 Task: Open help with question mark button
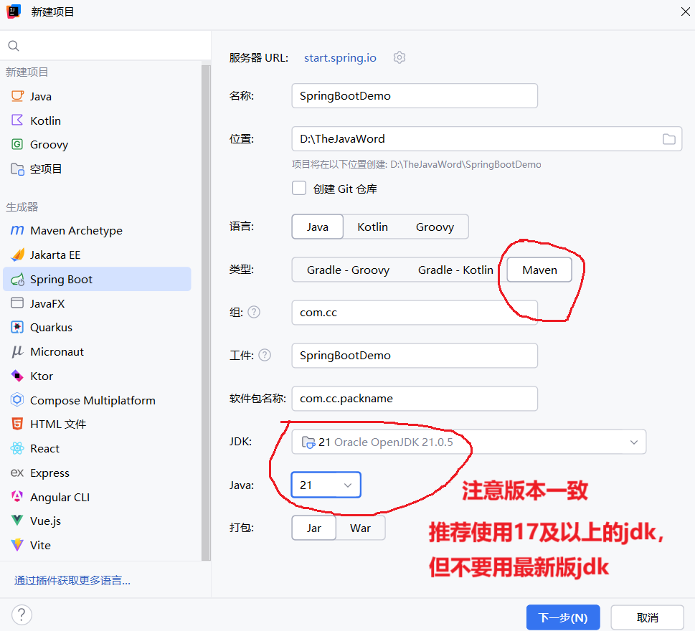coord(22,615)
